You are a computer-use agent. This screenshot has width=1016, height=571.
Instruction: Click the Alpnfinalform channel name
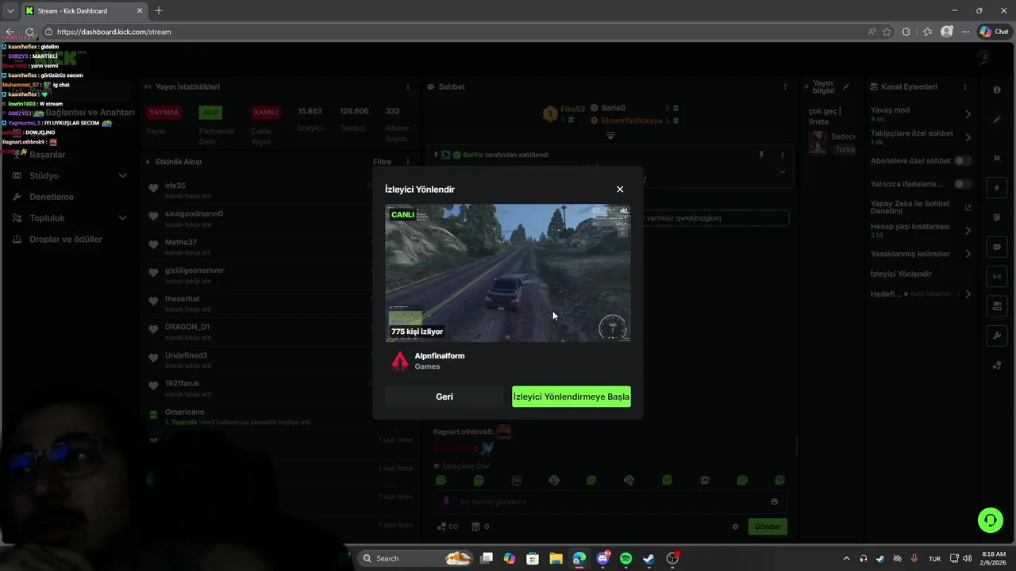click(440, 356)
